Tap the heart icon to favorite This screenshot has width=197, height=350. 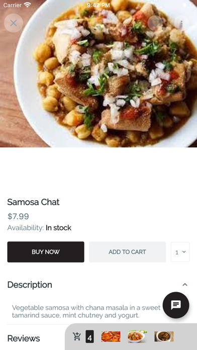[x=155, y=23]
